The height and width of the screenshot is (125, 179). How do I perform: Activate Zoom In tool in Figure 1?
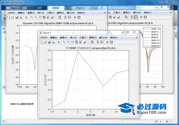point(32,17)
